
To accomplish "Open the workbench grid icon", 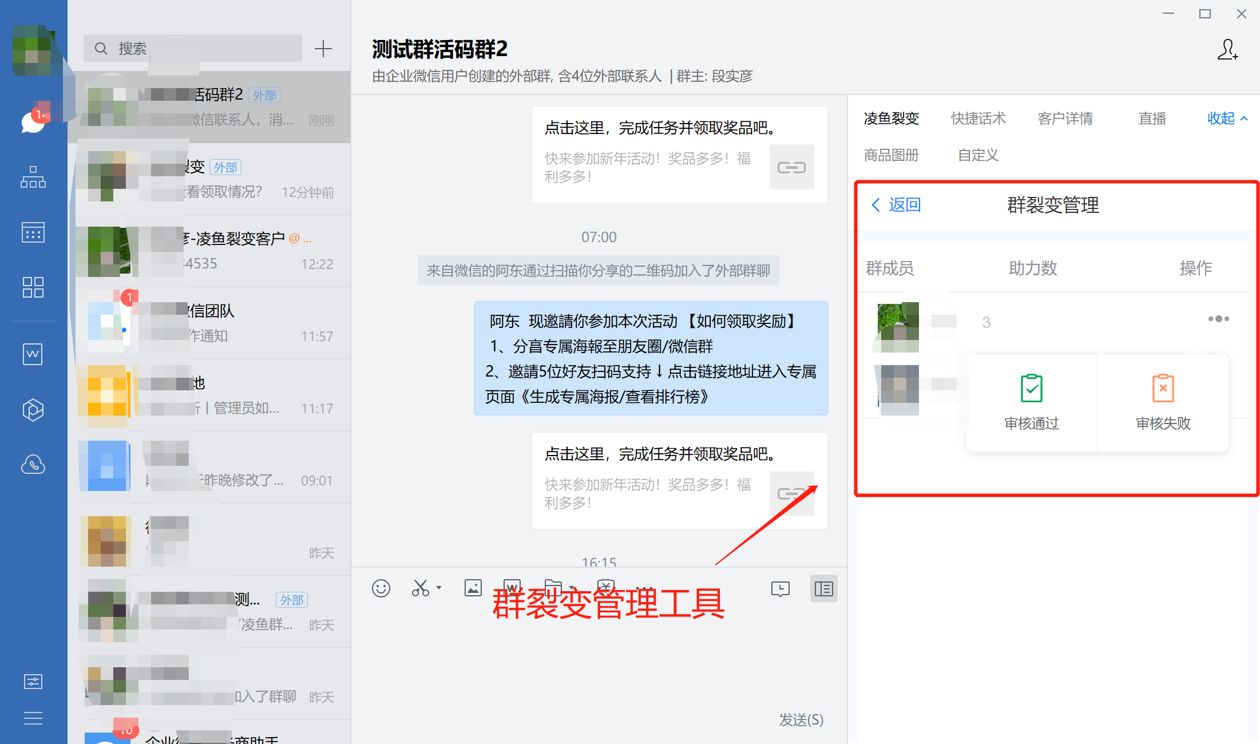I will click(33, 287).
